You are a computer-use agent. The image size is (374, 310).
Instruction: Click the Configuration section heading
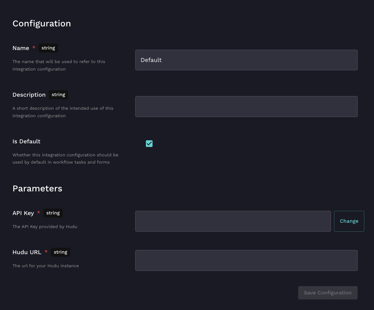(x=42, y=24)
